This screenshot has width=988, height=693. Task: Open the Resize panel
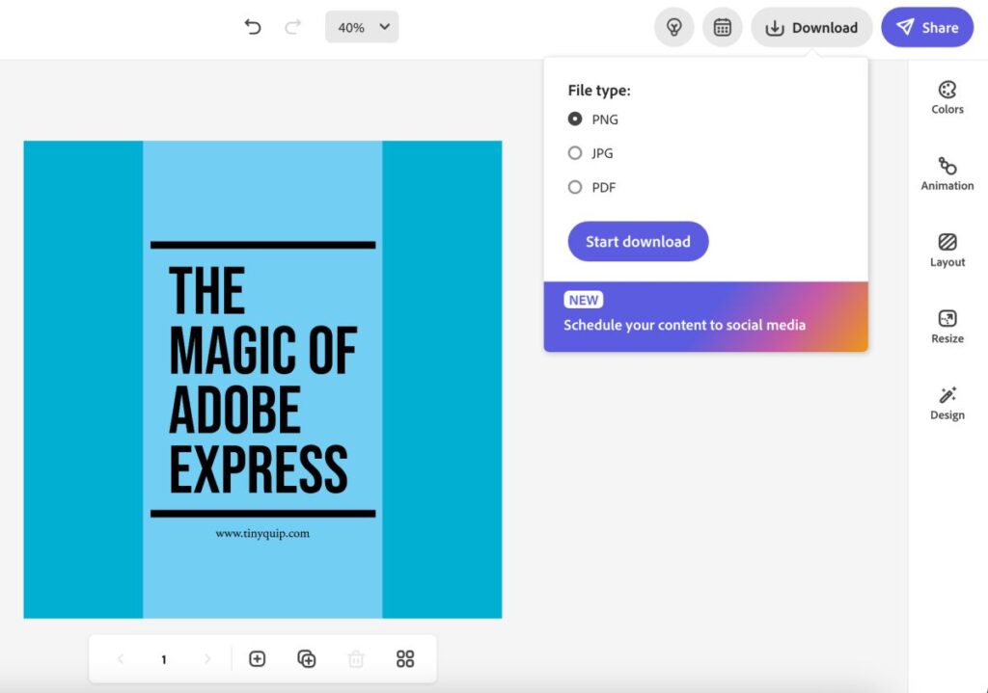pyautogui.click(x=947, y=326)
